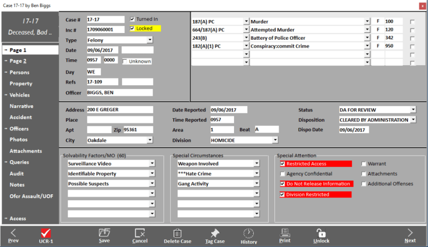The width and height of the screenshot is (428, 247).
Task: Open the UCR-1 checkmark icon
Action: [45, 233]
